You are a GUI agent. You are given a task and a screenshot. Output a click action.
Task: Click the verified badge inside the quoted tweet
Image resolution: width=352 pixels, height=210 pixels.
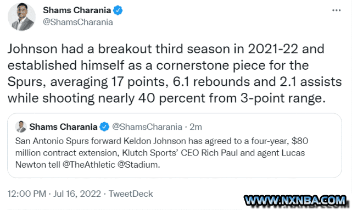tap(104, 127)
